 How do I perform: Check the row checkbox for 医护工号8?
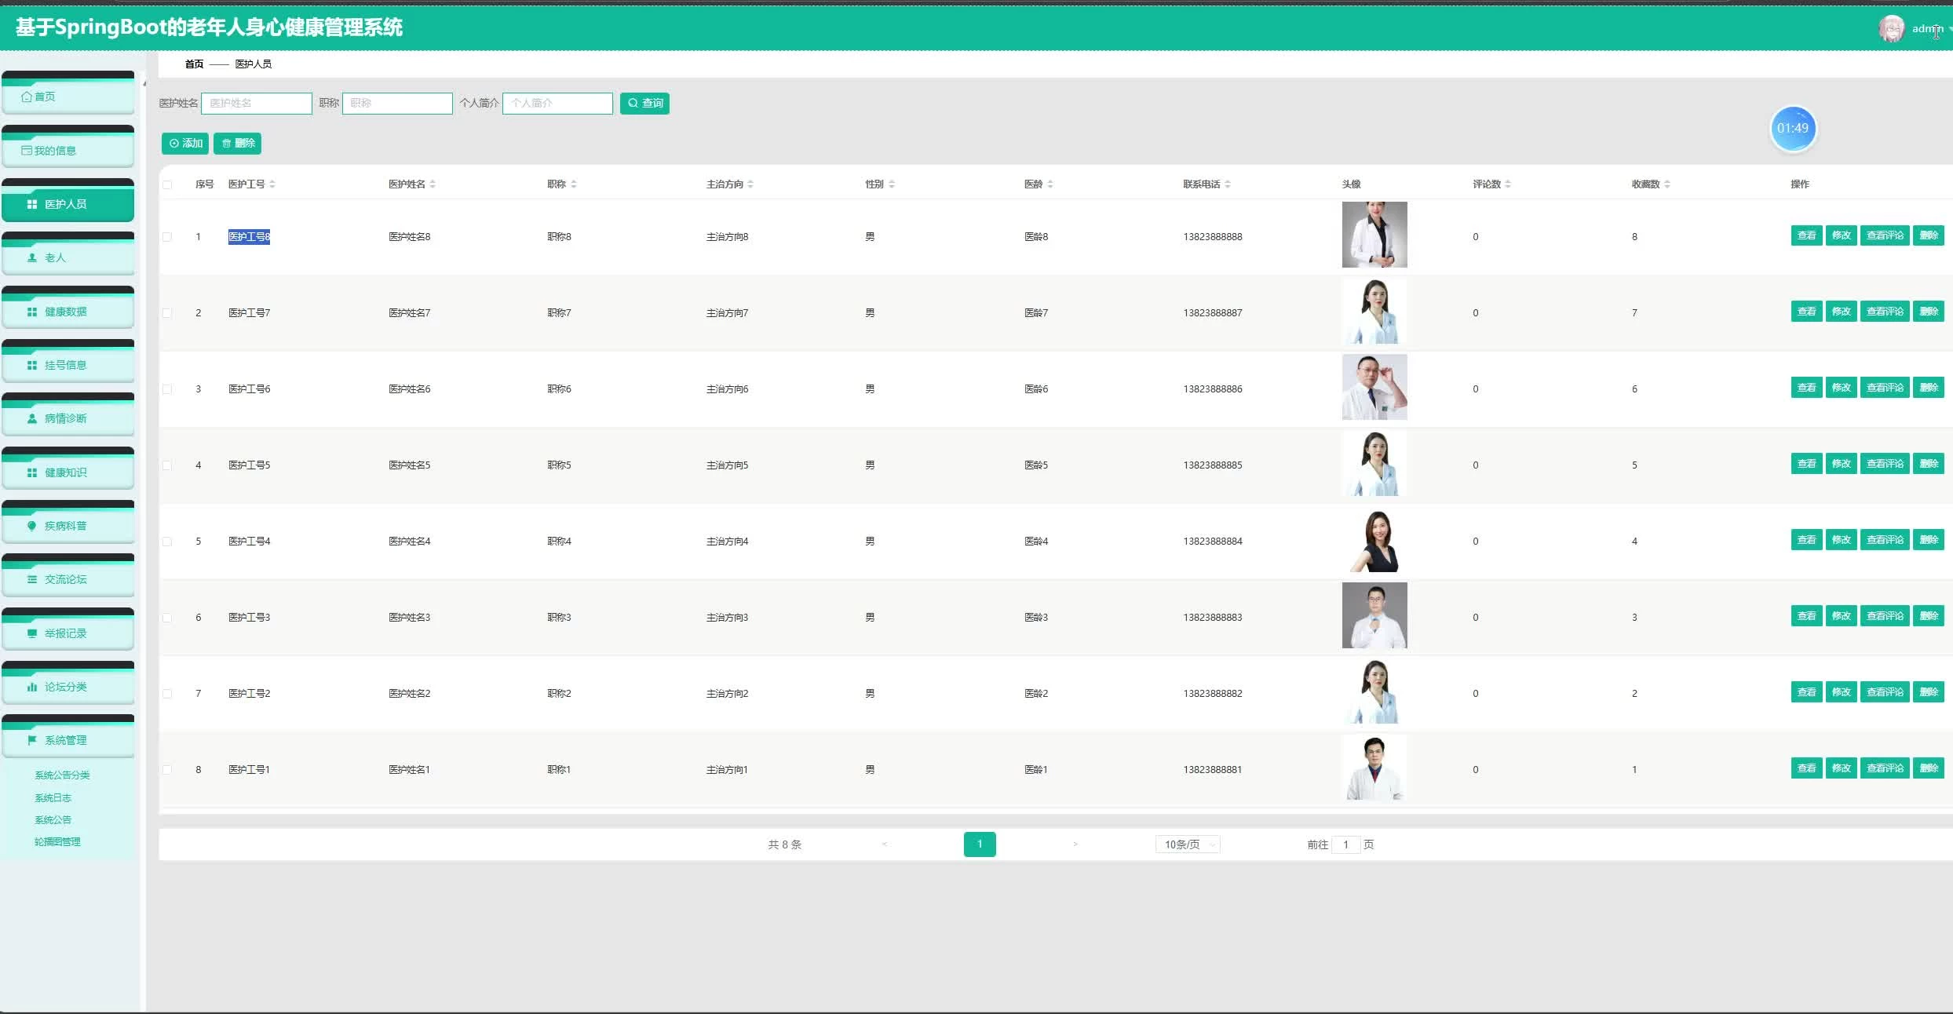pyautogui.click(x=167, y=237)
